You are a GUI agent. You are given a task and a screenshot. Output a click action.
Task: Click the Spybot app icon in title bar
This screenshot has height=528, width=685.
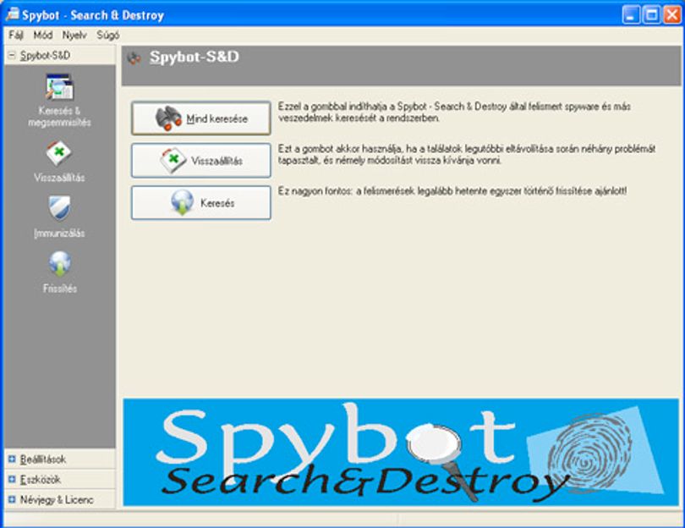pos(12,14)
